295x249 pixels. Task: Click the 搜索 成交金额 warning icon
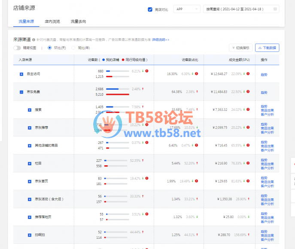(x=248, y=109)
